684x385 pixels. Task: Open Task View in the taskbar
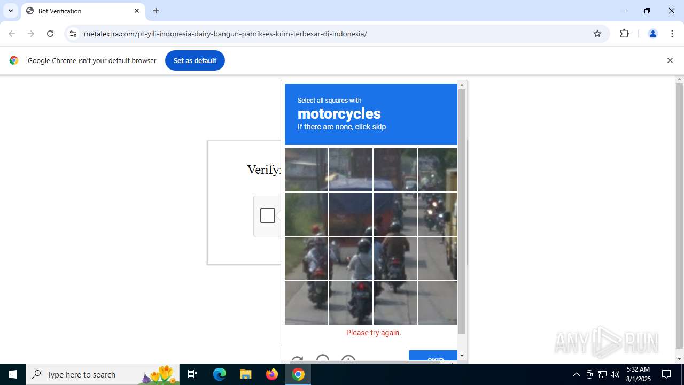pyautogui.click(x=192, y=374)
